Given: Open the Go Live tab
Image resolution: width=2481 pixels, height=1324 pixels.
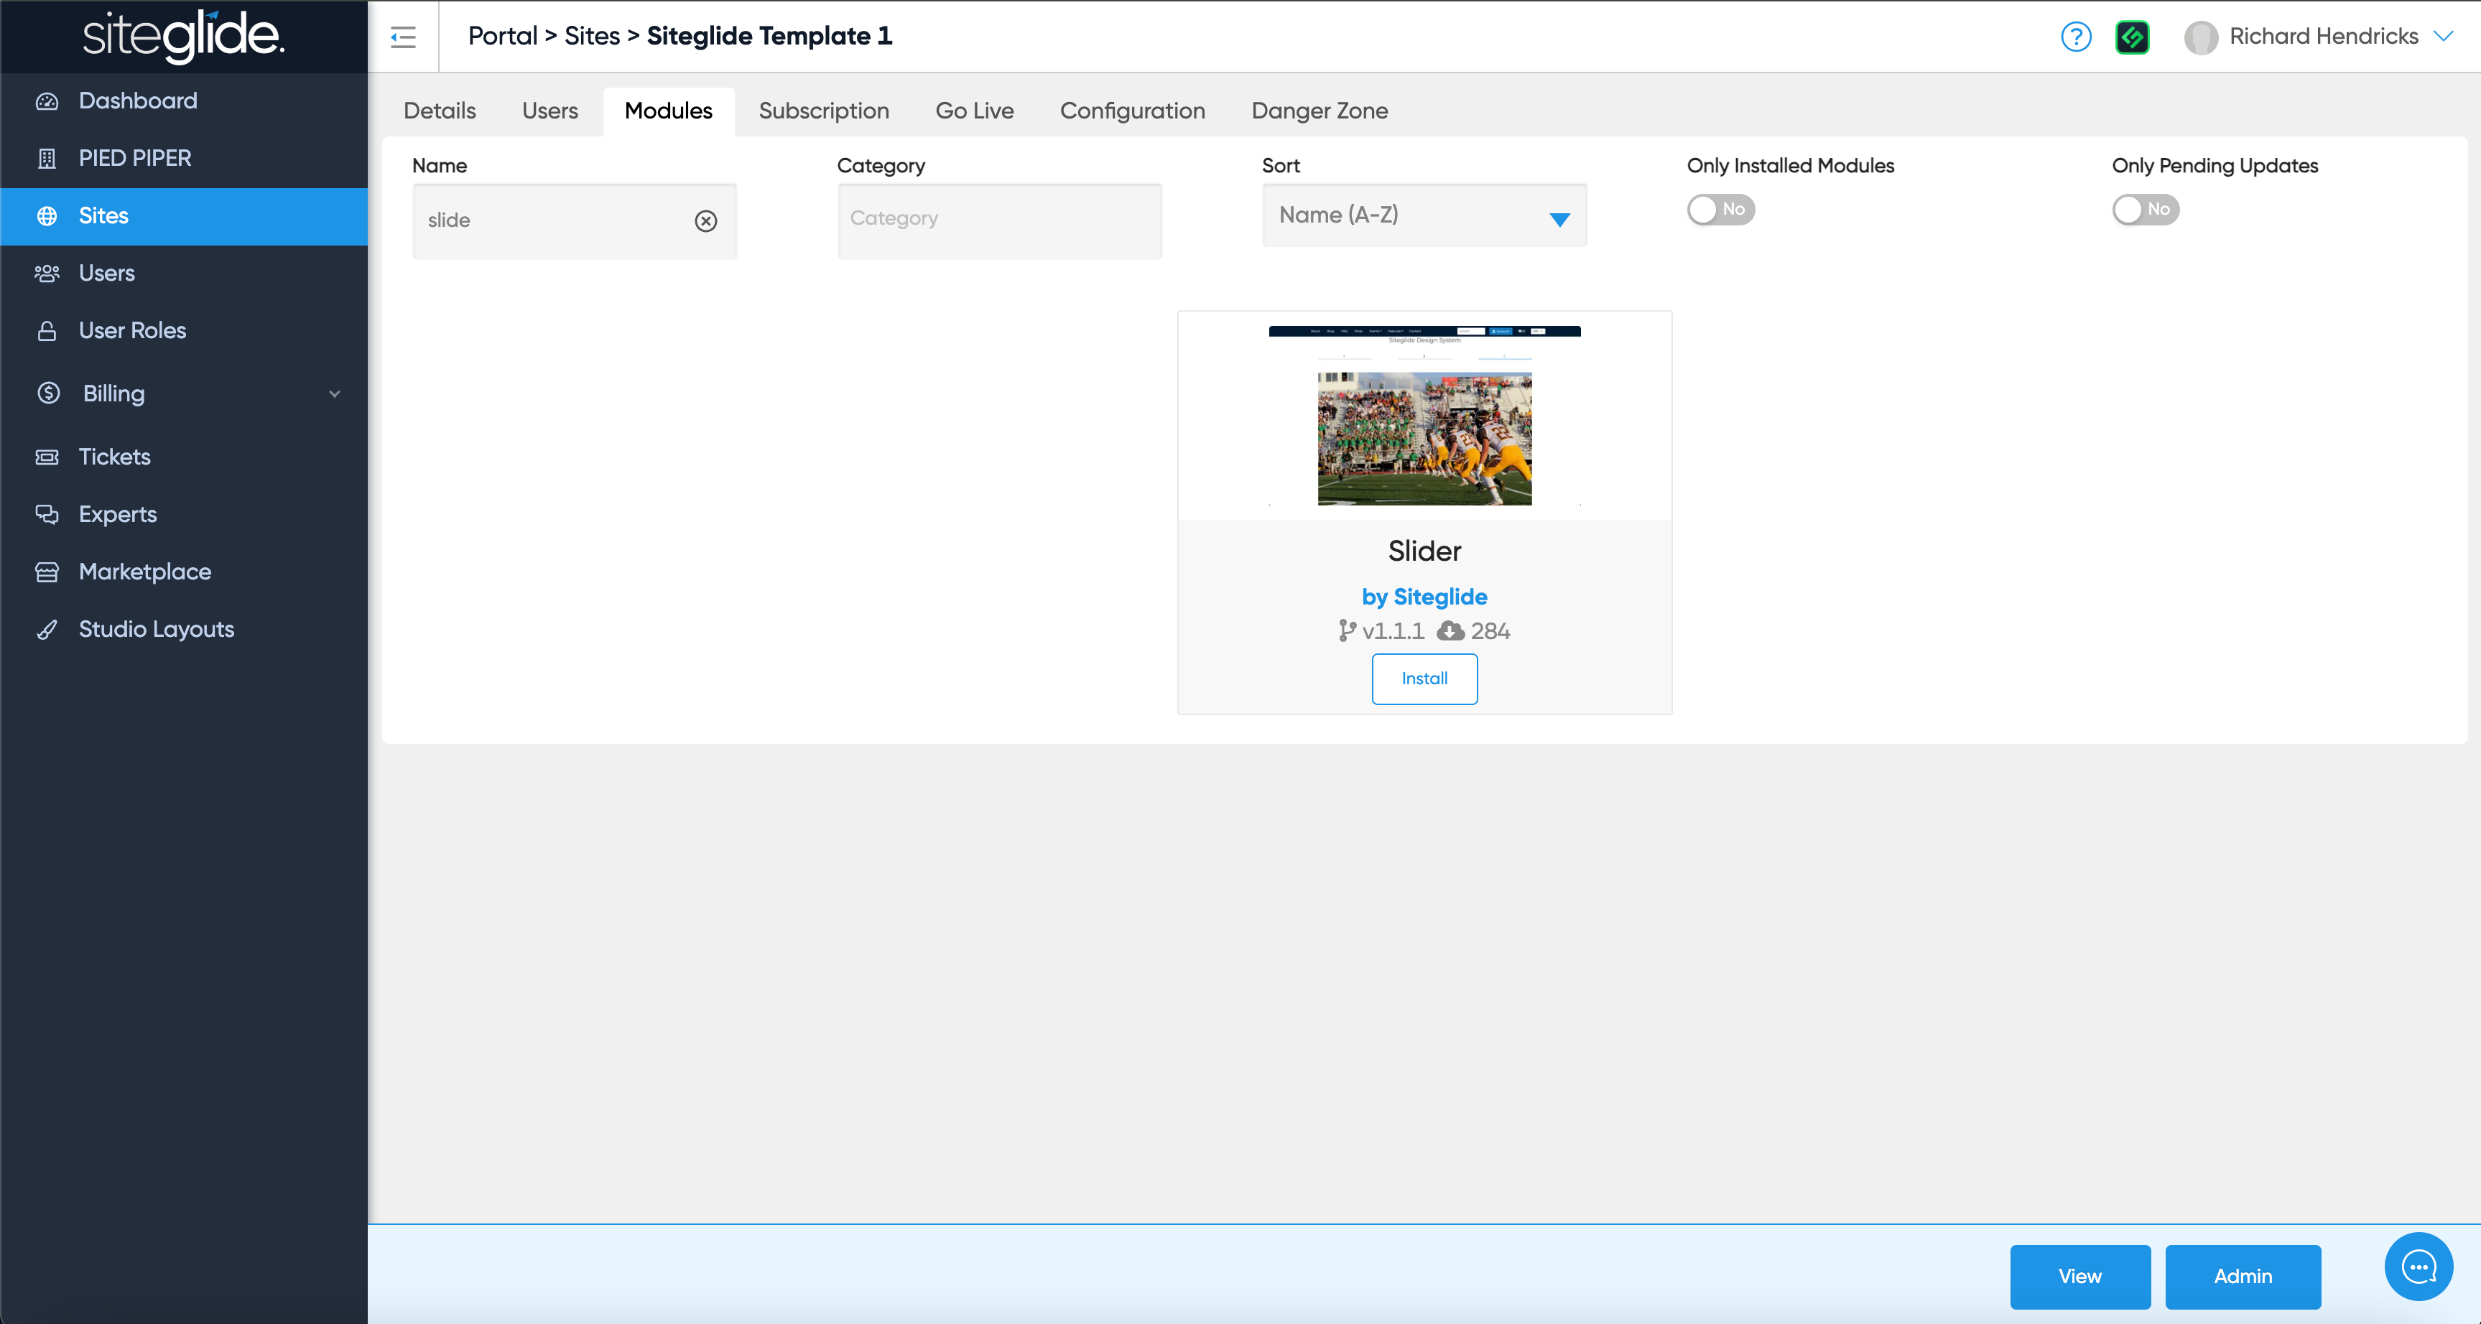Looking at the screenshot, I should (x=975, y=111).
